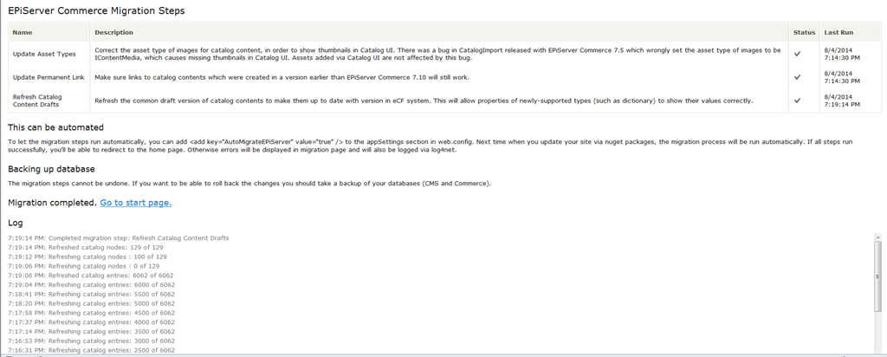Click the 'EPiServer Commerce Migration Steps' title
Screen dimensions: 887x357
pyautogui.click(x=95, y=10)
